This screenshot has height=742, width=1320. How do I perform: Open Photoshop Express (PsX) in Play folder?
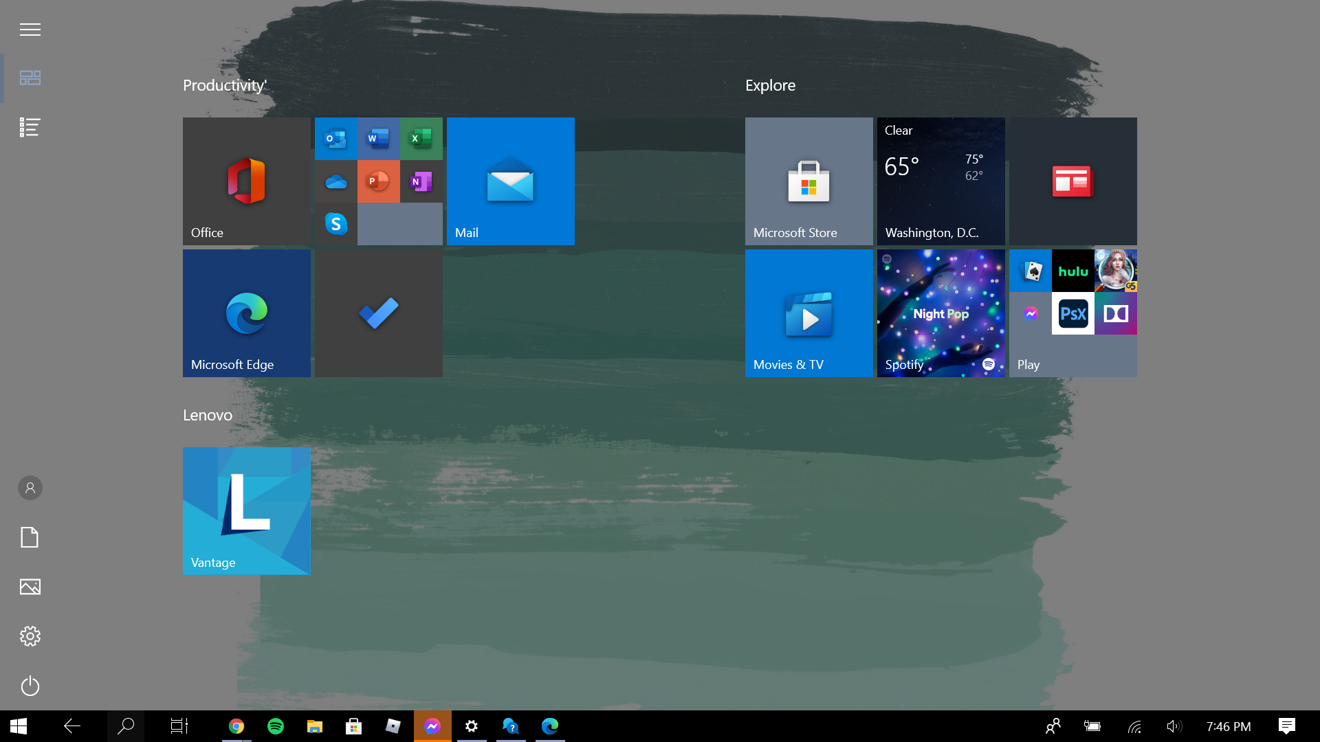[x=1072, y=313]
